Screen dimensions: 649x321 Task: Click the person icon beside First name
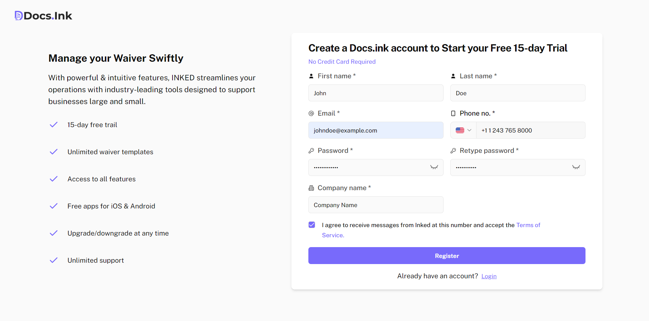pos(311,76)
